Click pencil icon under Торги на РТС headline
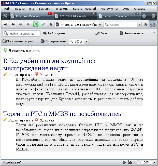This screenshot has width=158, height=166. (5, 119)
